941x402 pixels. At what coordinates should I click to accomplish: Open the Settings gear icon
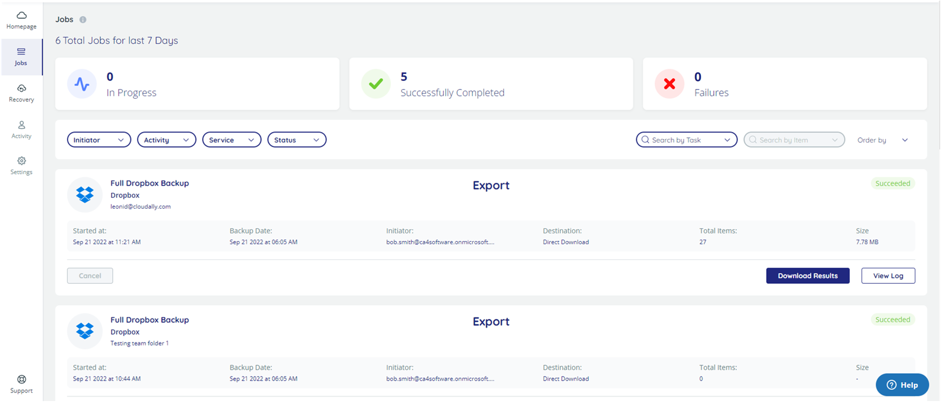point(21,161)
